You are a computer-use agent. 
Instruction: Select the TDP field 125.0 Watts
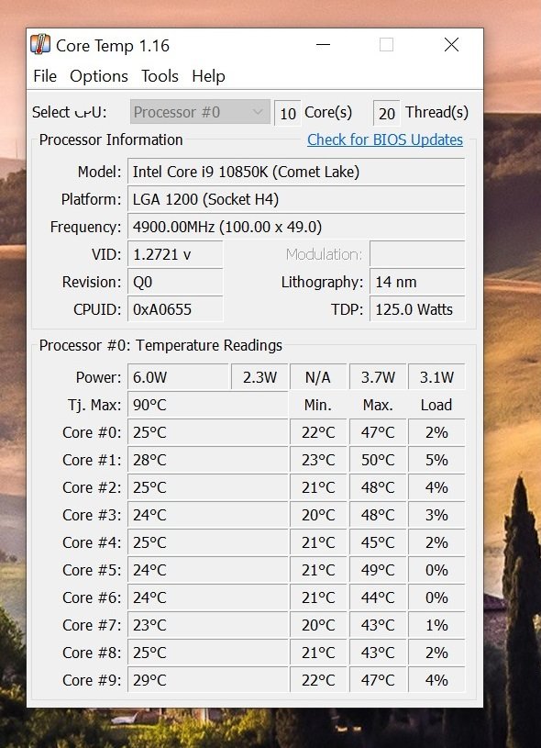[417, 309]
